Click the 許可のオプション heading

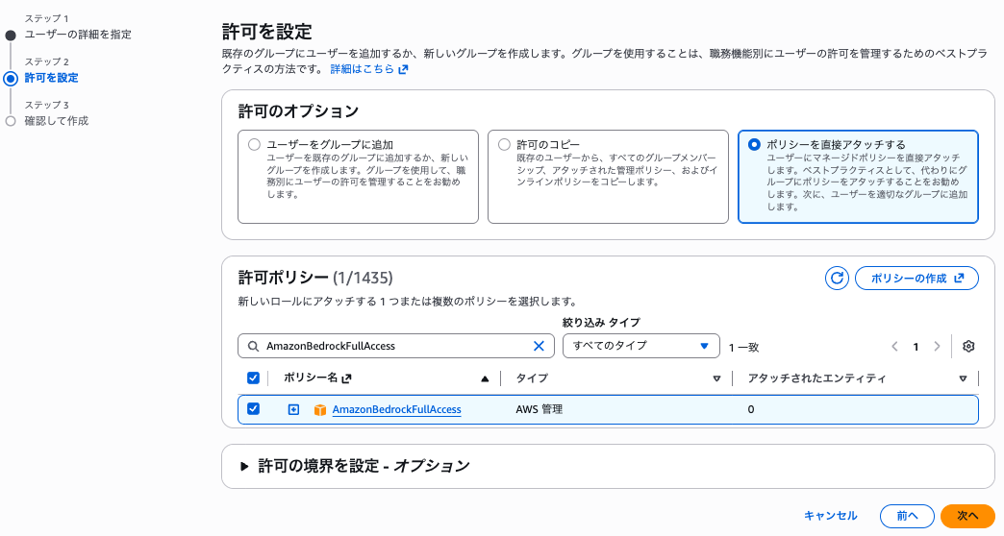(298, 111)
